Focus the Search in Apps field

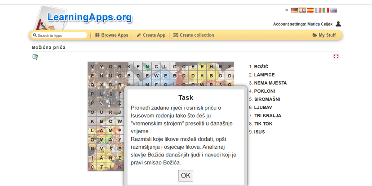pyautogui.click(x=60, y=35)
